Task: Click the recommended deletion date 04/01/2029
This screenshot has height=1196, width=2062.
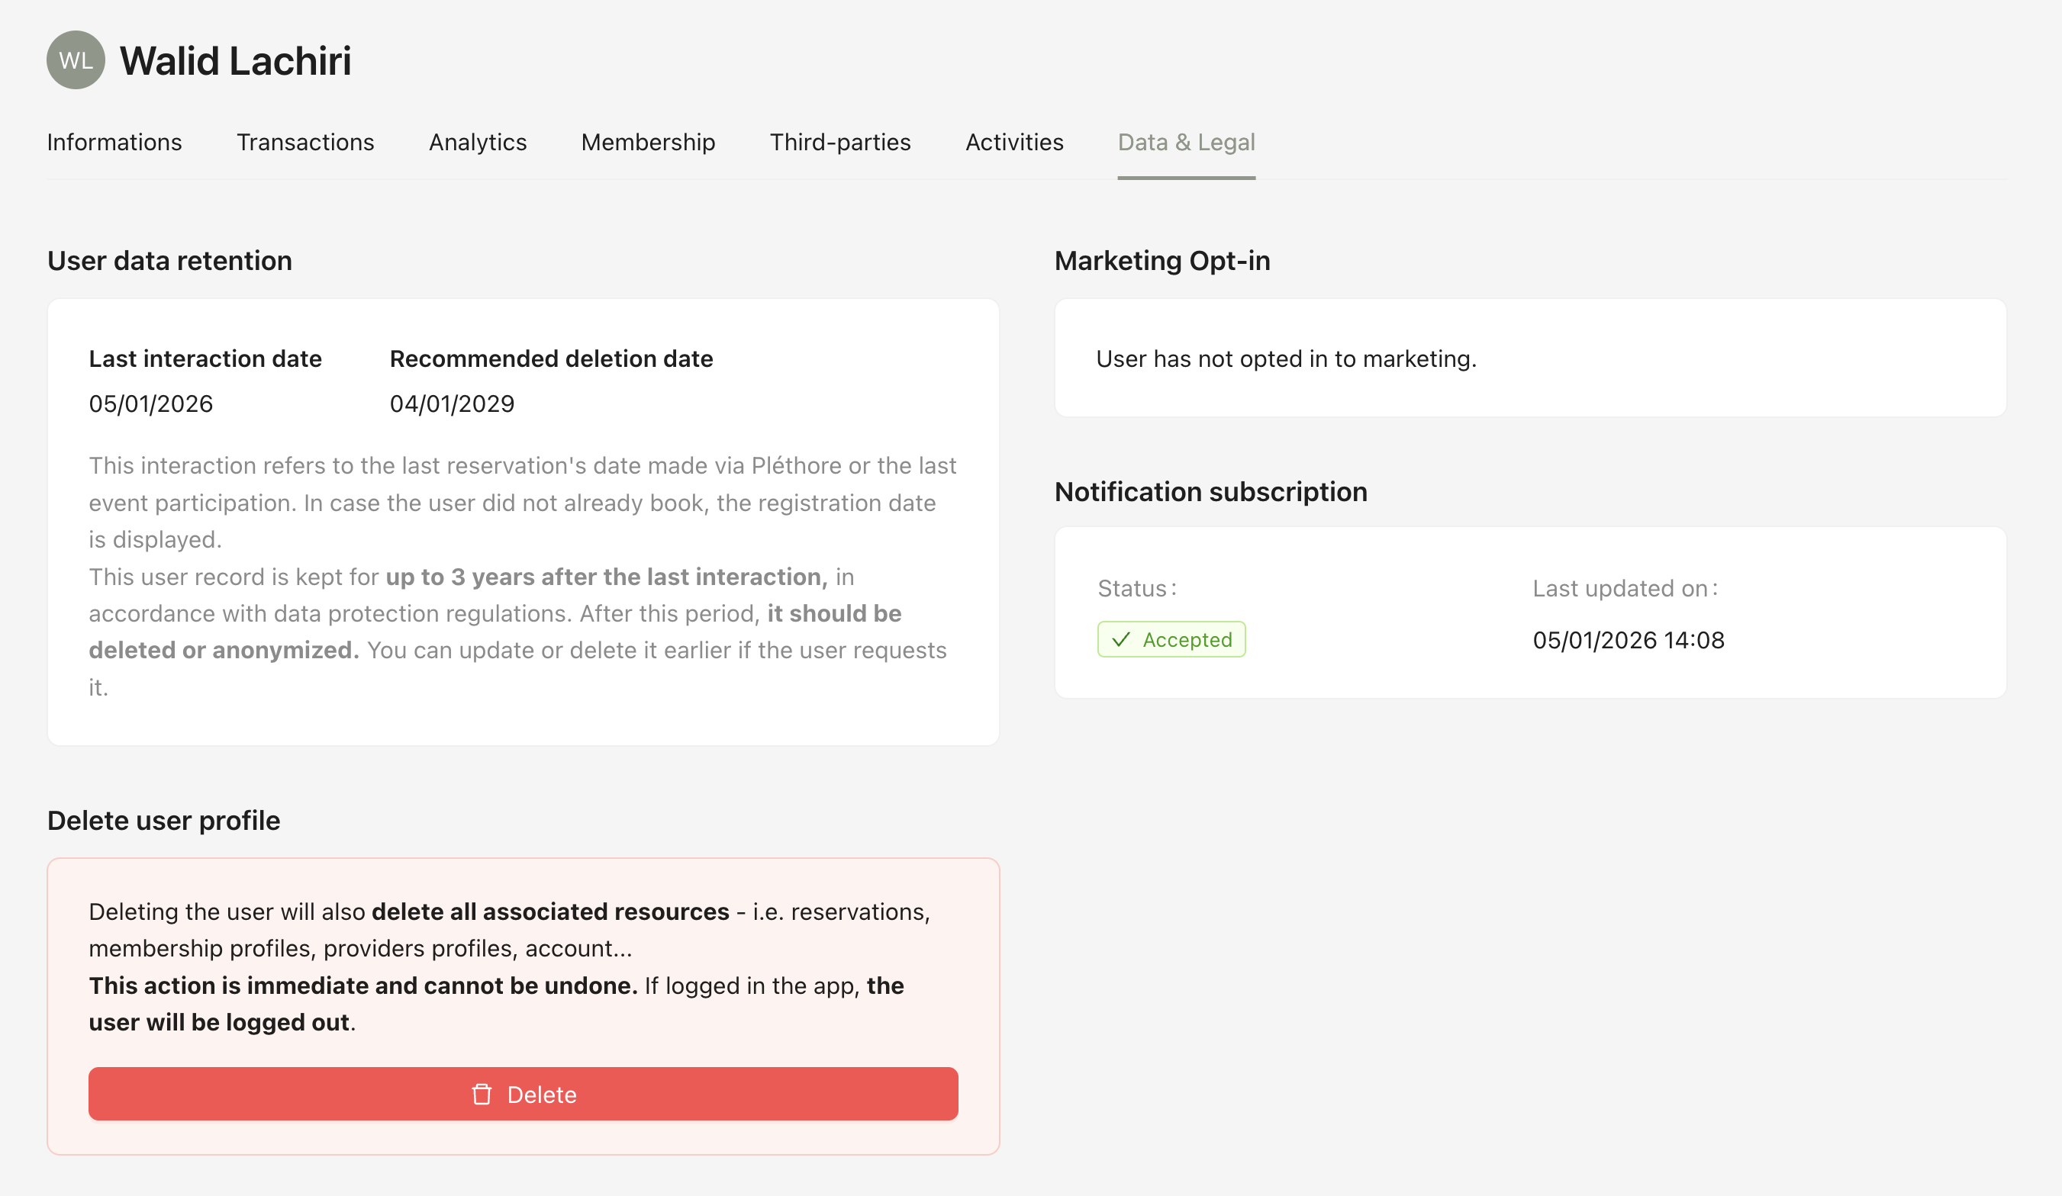Action: pos(452,404)
